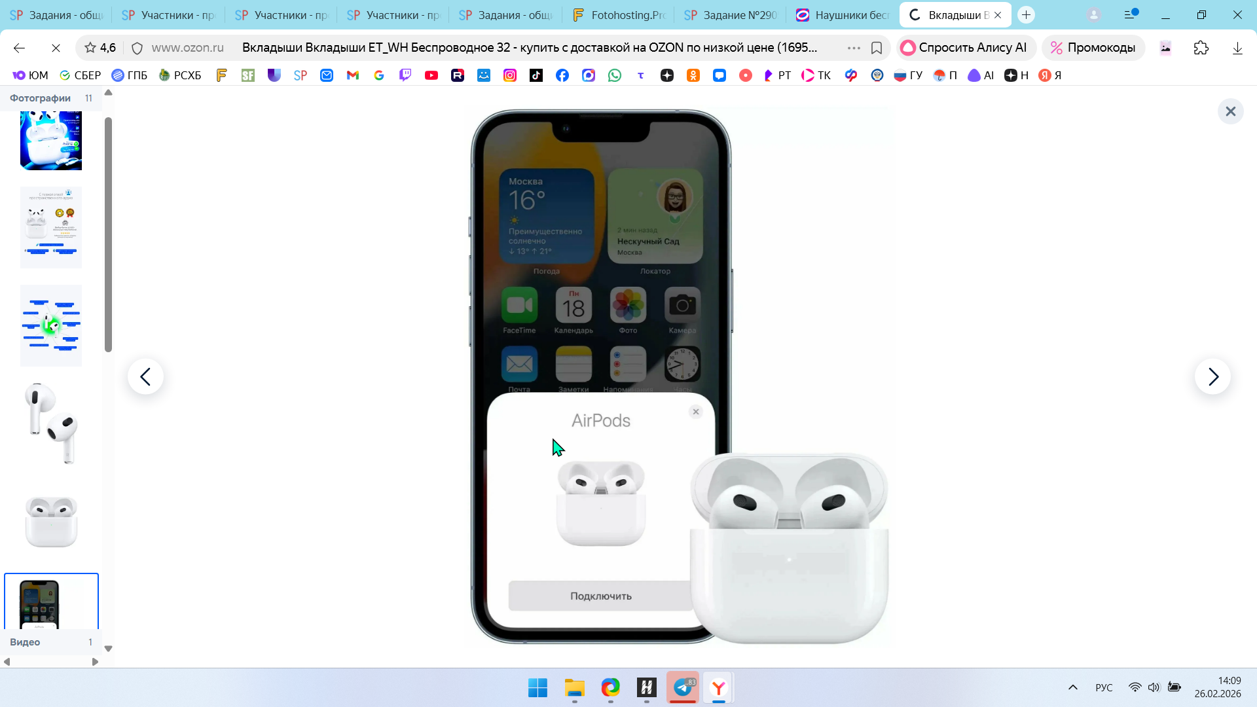Close the photo gallery overlay
This screenshot has height=707, width=1257.
pos(1230,111)
